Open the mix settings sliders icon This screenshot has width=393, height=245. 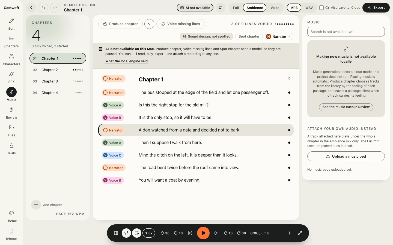pyautogui.click(x=221, y=8)
